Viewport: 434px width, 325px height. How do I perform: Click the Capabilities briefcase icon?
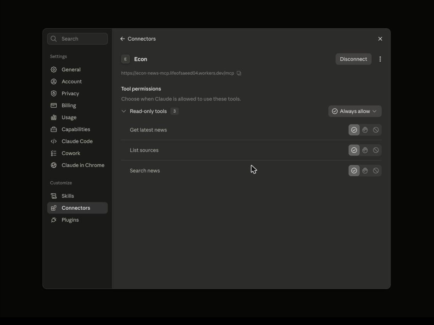pyautogui.click(x=54, y=129)
